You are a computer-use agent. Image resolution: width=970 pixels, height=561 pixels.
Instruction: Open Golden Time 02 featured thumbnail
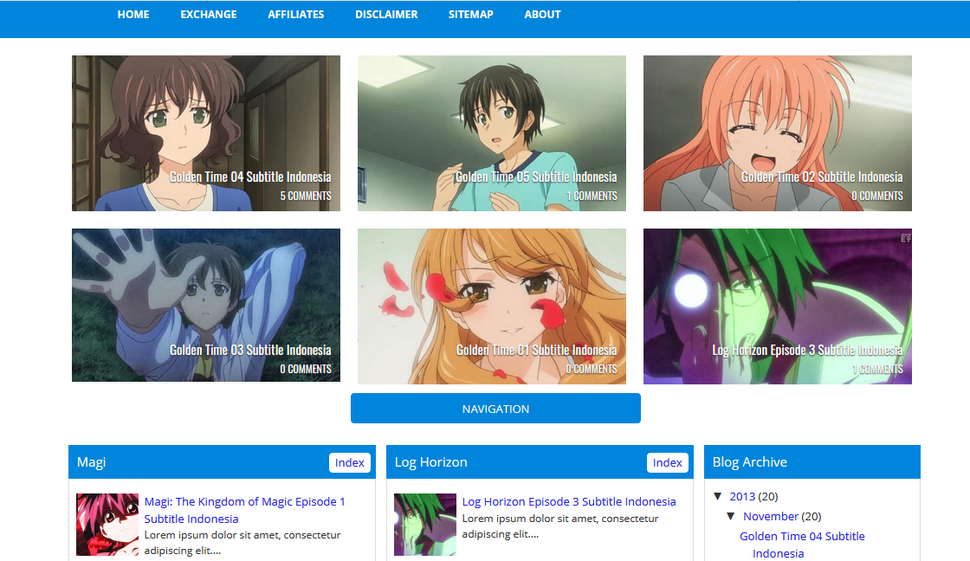(x=778, y=133)
